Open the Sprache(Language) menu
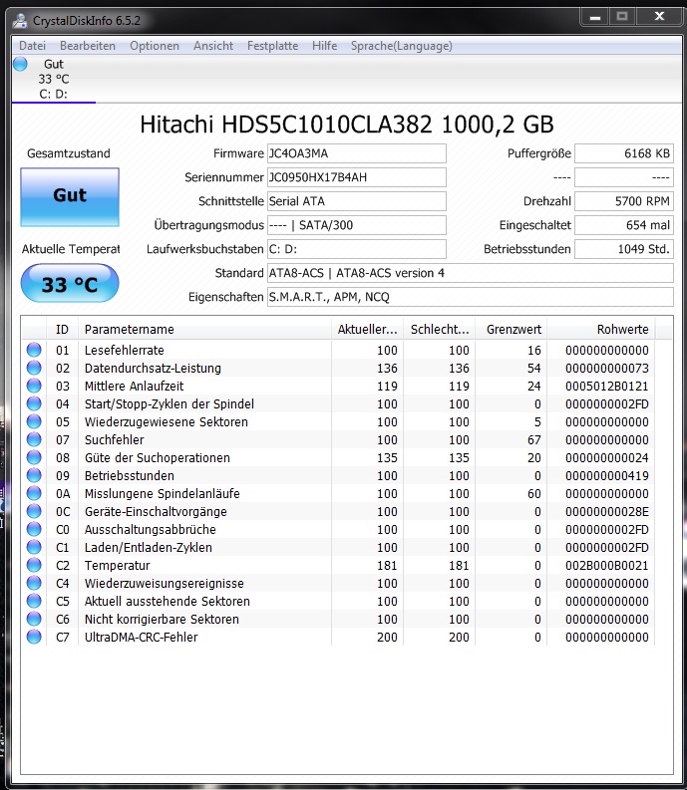 pyautogui.click(x=402, y=46)
